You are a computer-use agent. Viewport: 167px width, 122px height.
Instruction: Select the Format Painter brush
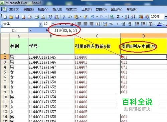coord(86,17)
